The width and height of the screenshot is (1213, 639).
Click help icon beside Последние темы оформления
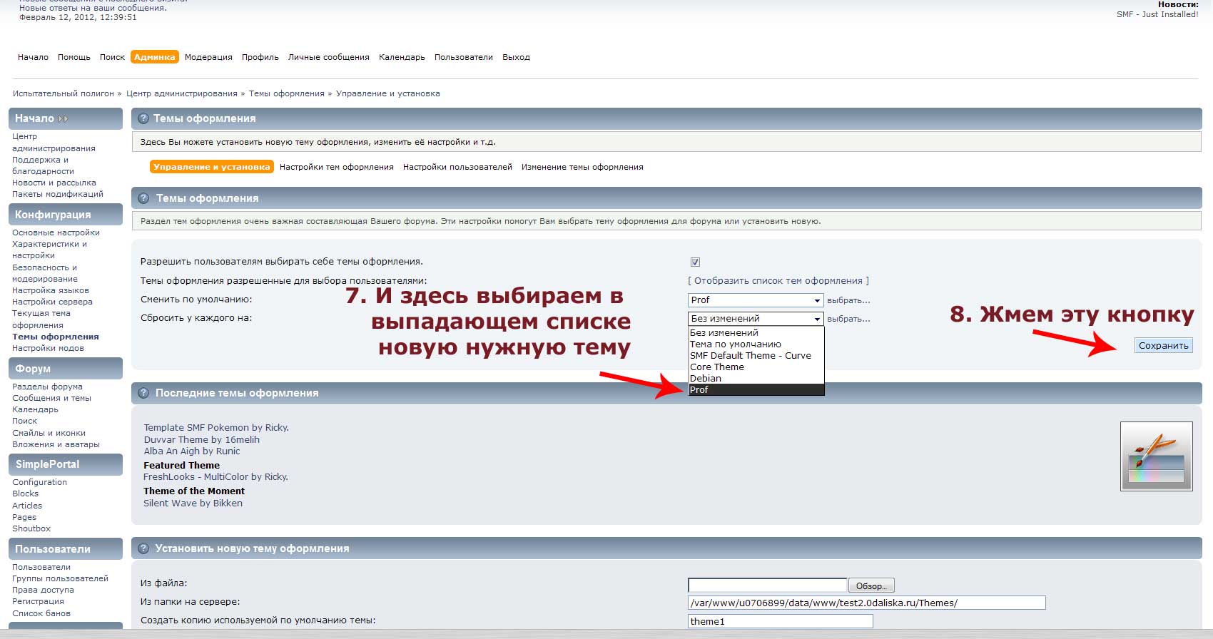(143, 393)
